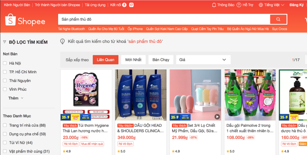Open Shopee's Instagram page icon

[131, 5]
